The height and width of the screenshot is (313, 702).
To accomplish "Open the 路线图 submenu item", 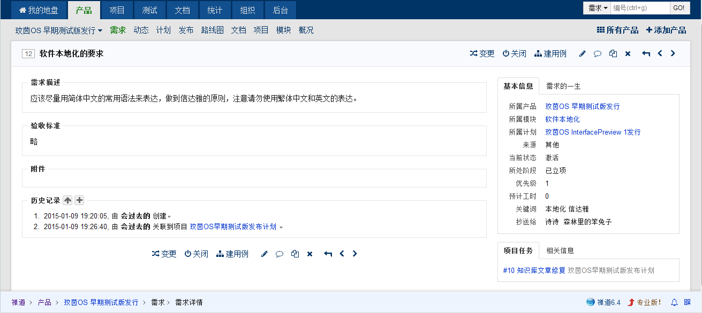I will (x=213, y=30).
